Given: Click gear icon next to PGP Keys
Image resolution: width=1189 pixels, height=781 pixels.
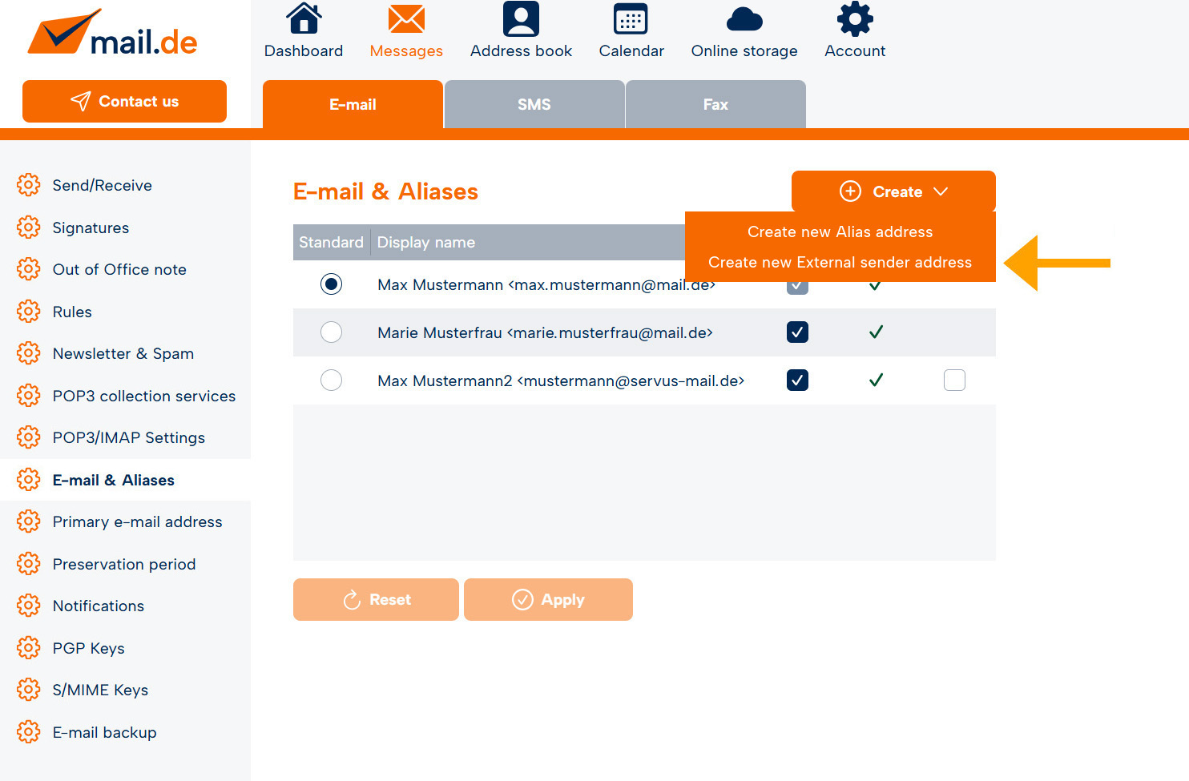Looking at the screenshot, I should tap(29, 647).
